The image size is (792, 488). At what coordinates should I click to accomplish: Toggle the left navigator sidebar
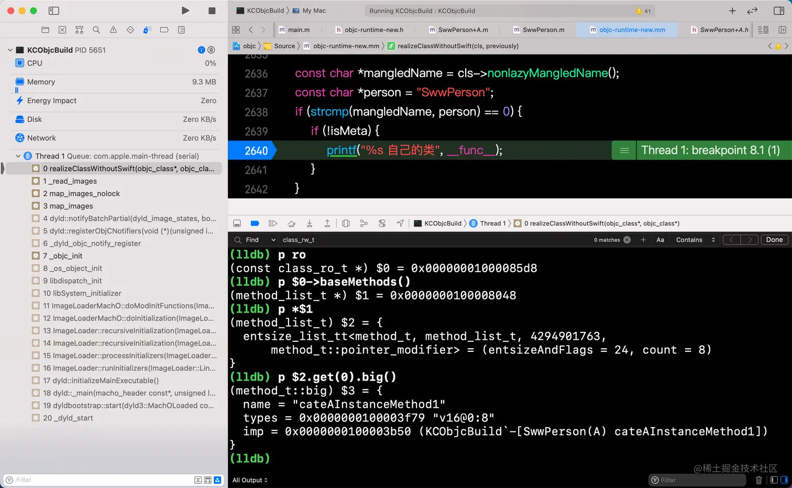click(53, 10)
